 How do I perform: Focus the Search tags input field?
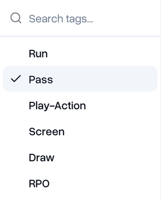pos(80,18)
